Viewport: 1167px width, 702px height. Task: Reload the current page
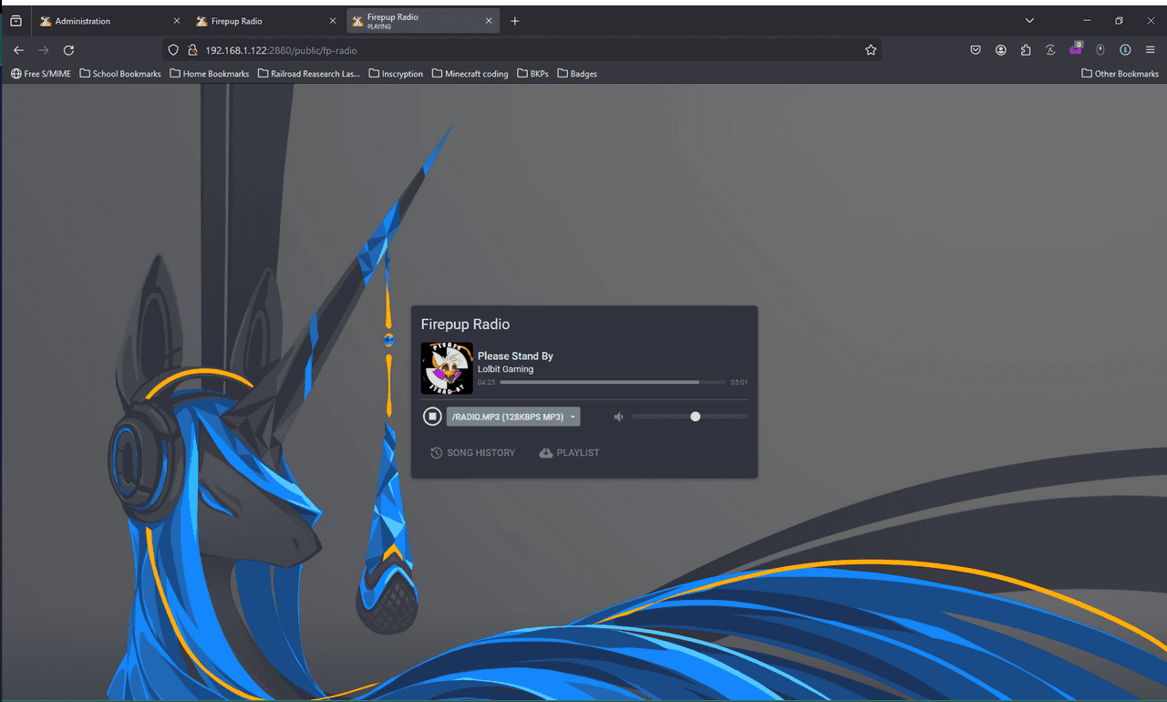coord(68,50)
